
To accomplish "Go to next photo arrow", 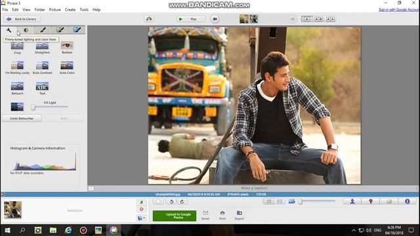I will pyautogui.click(x=293, y=19).
